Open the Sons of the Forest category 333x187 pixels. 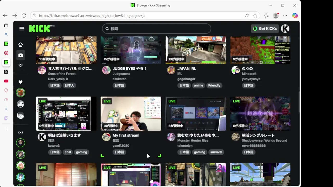pyautogui.click(x=62, y=74)
